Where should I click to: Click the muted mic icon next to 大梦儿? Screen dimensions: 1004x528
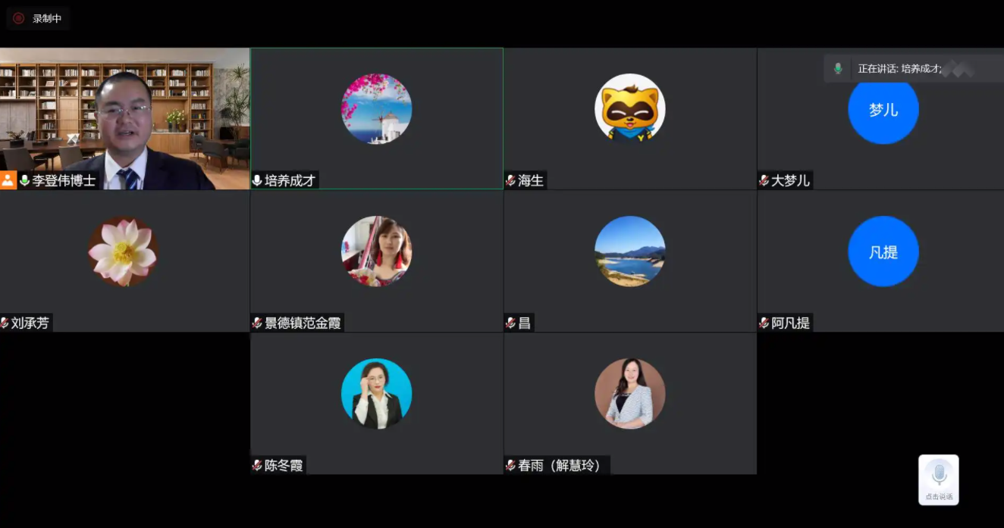(764, 180)
